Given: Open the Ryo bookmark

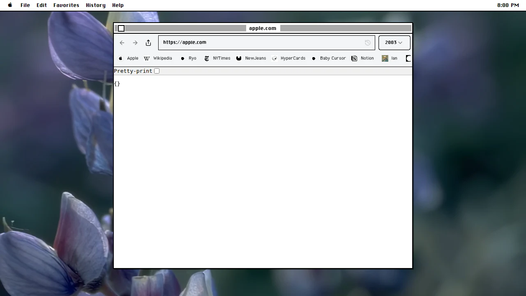Looking at the screenshot, I should pyautogui.click(x=189, y=58).
